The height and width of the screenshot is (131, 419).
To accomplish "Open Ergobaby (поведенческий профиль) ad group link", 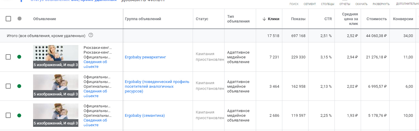I will pos(157,86).
